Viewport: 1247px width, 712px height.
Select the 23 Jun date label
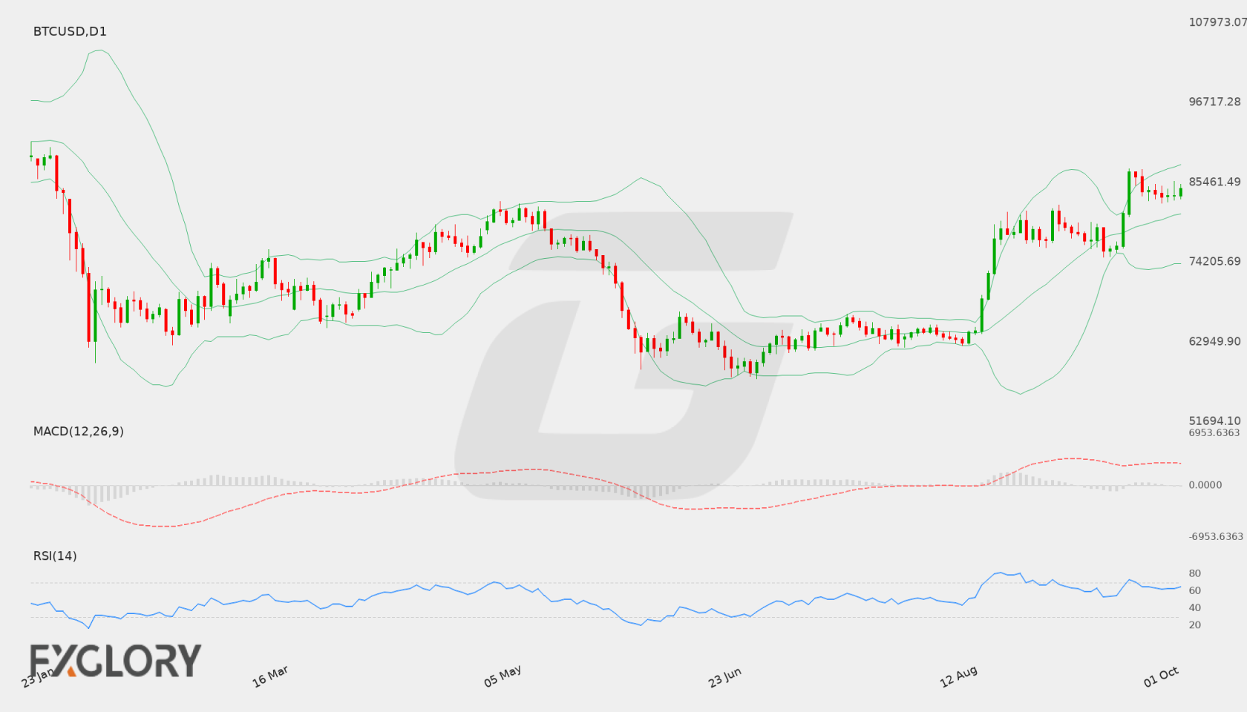point(724,677)
